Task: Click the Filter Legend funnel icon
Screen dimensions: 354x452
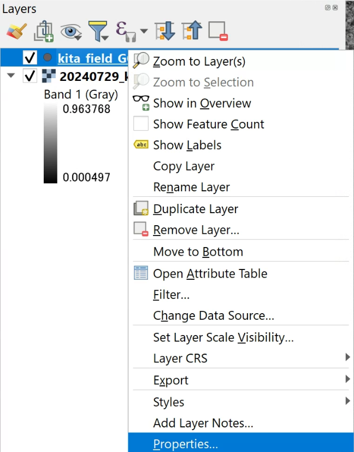Action: (x=98, y=31)
